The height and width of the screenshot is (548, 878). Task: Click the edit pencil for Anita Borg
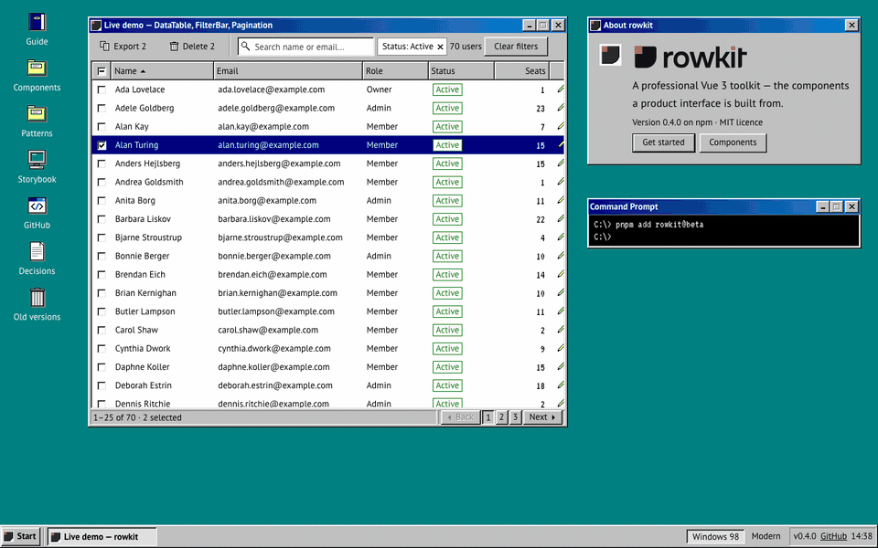coord(561,200)
